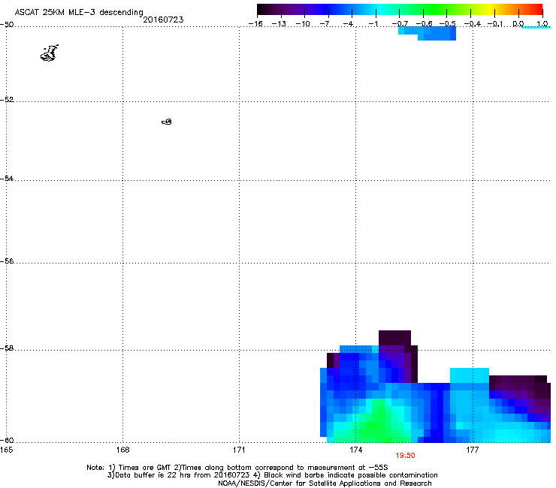Viewport: 556px width, 488px height.
Task: Click the -60 latitude axis label
Action: 7,440
